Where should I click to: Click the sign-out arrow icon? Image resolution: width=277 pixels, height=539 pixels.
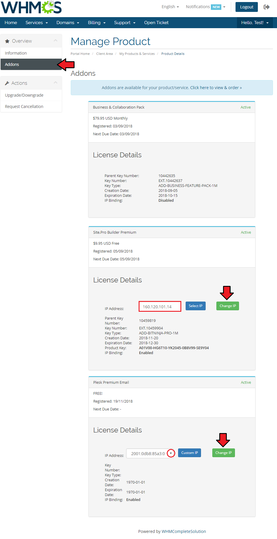(266, 7)
